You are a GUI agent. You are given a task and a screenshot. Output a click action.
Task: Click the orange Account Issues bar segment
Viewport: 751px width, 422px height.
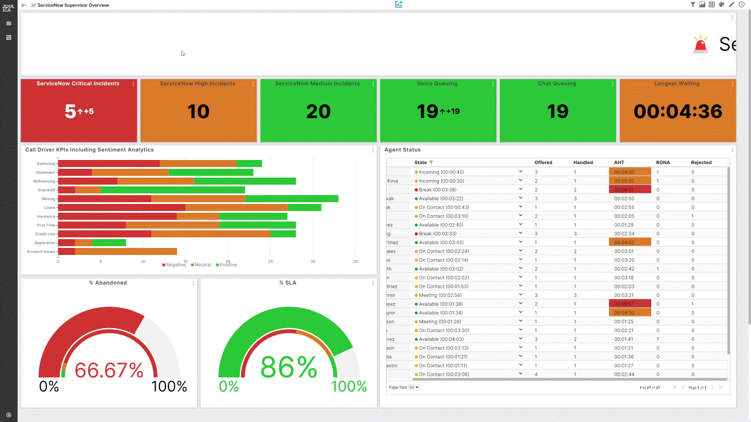(126, 251)
